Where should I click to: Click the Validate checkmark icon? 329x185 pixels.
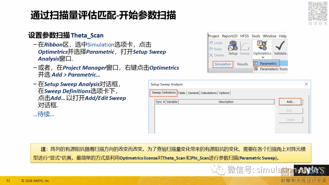click(280, 45)
